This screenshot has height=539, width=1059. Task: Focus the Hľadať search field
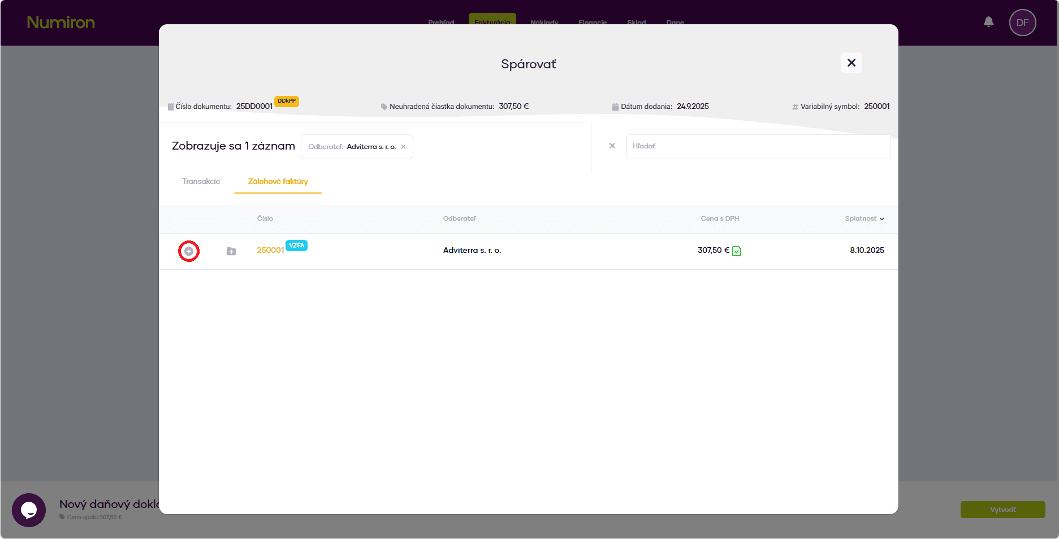758,146
